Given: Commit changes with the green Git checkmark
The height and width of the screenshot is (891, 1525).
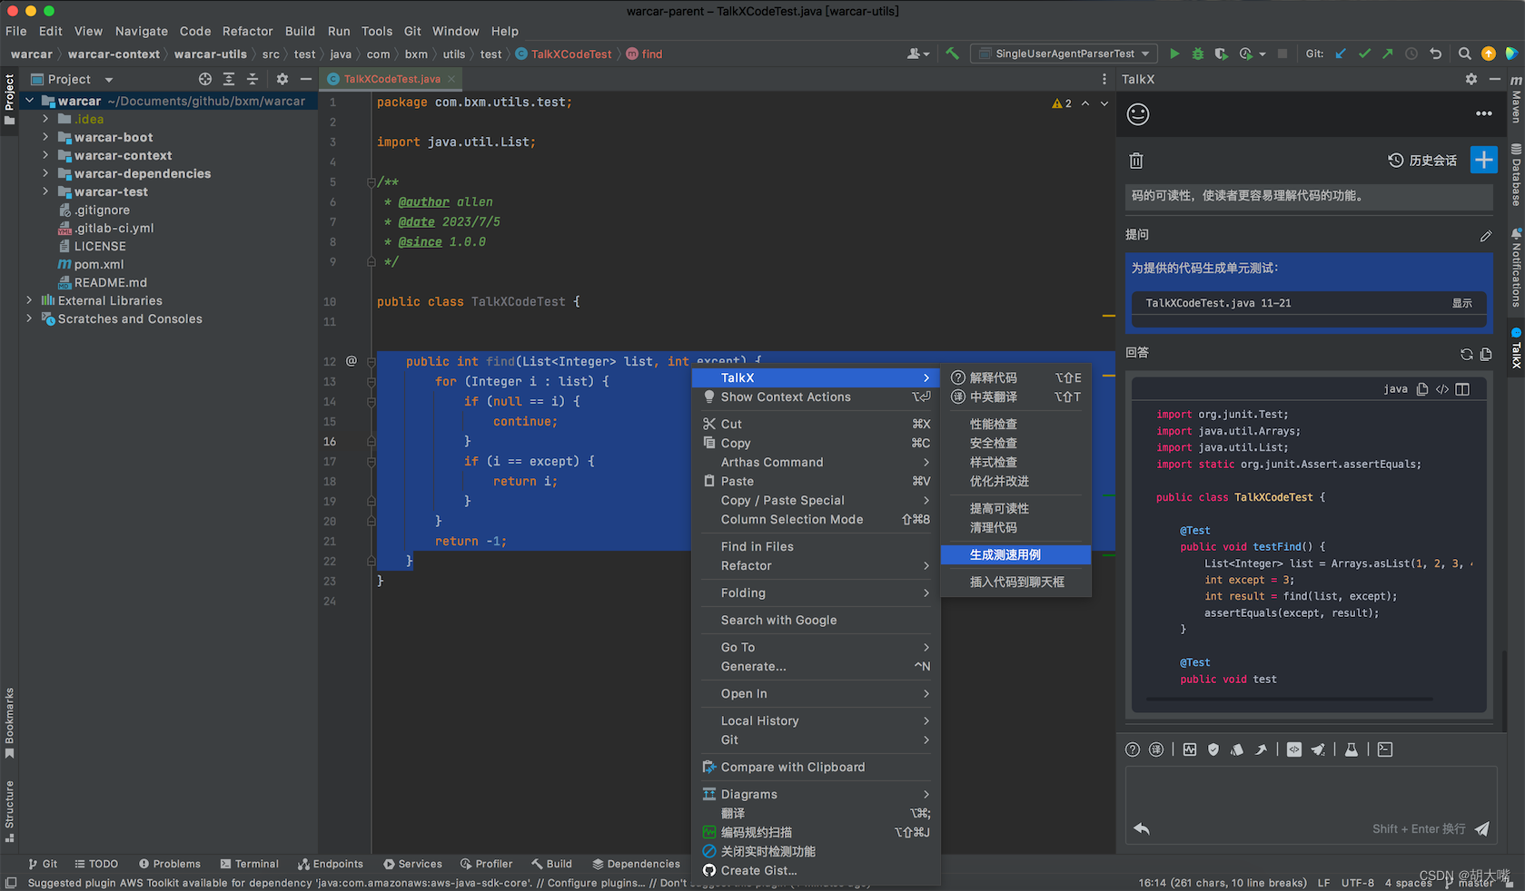Looking at the screenshot, I should coord(1364,54).
